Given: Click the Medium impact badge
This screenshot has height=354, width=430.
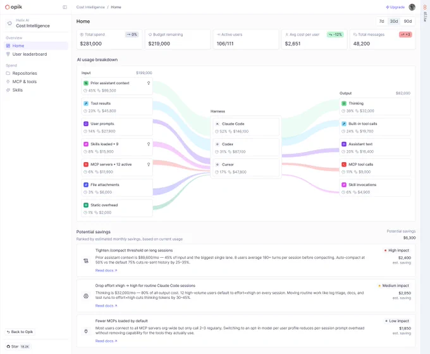Looking at the screenshot, I should coord(393,286).
